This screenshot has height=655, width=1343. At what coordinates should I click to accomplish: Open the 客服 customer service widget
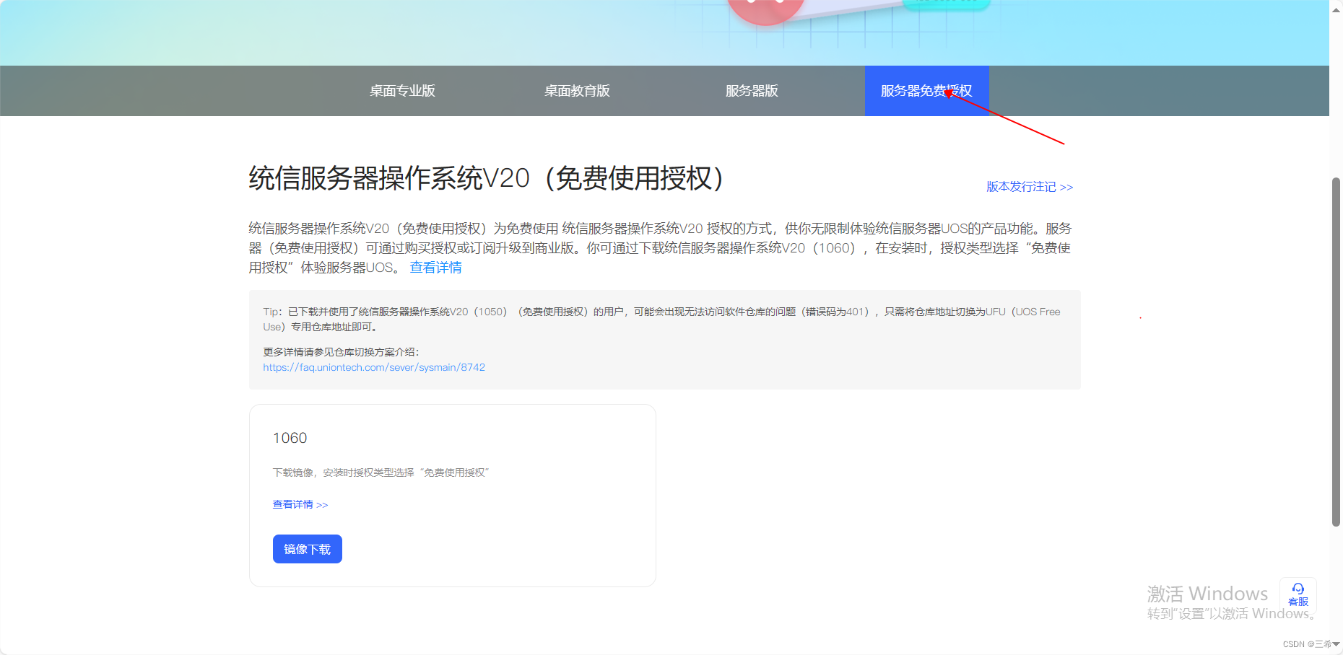click(1298, 595)
